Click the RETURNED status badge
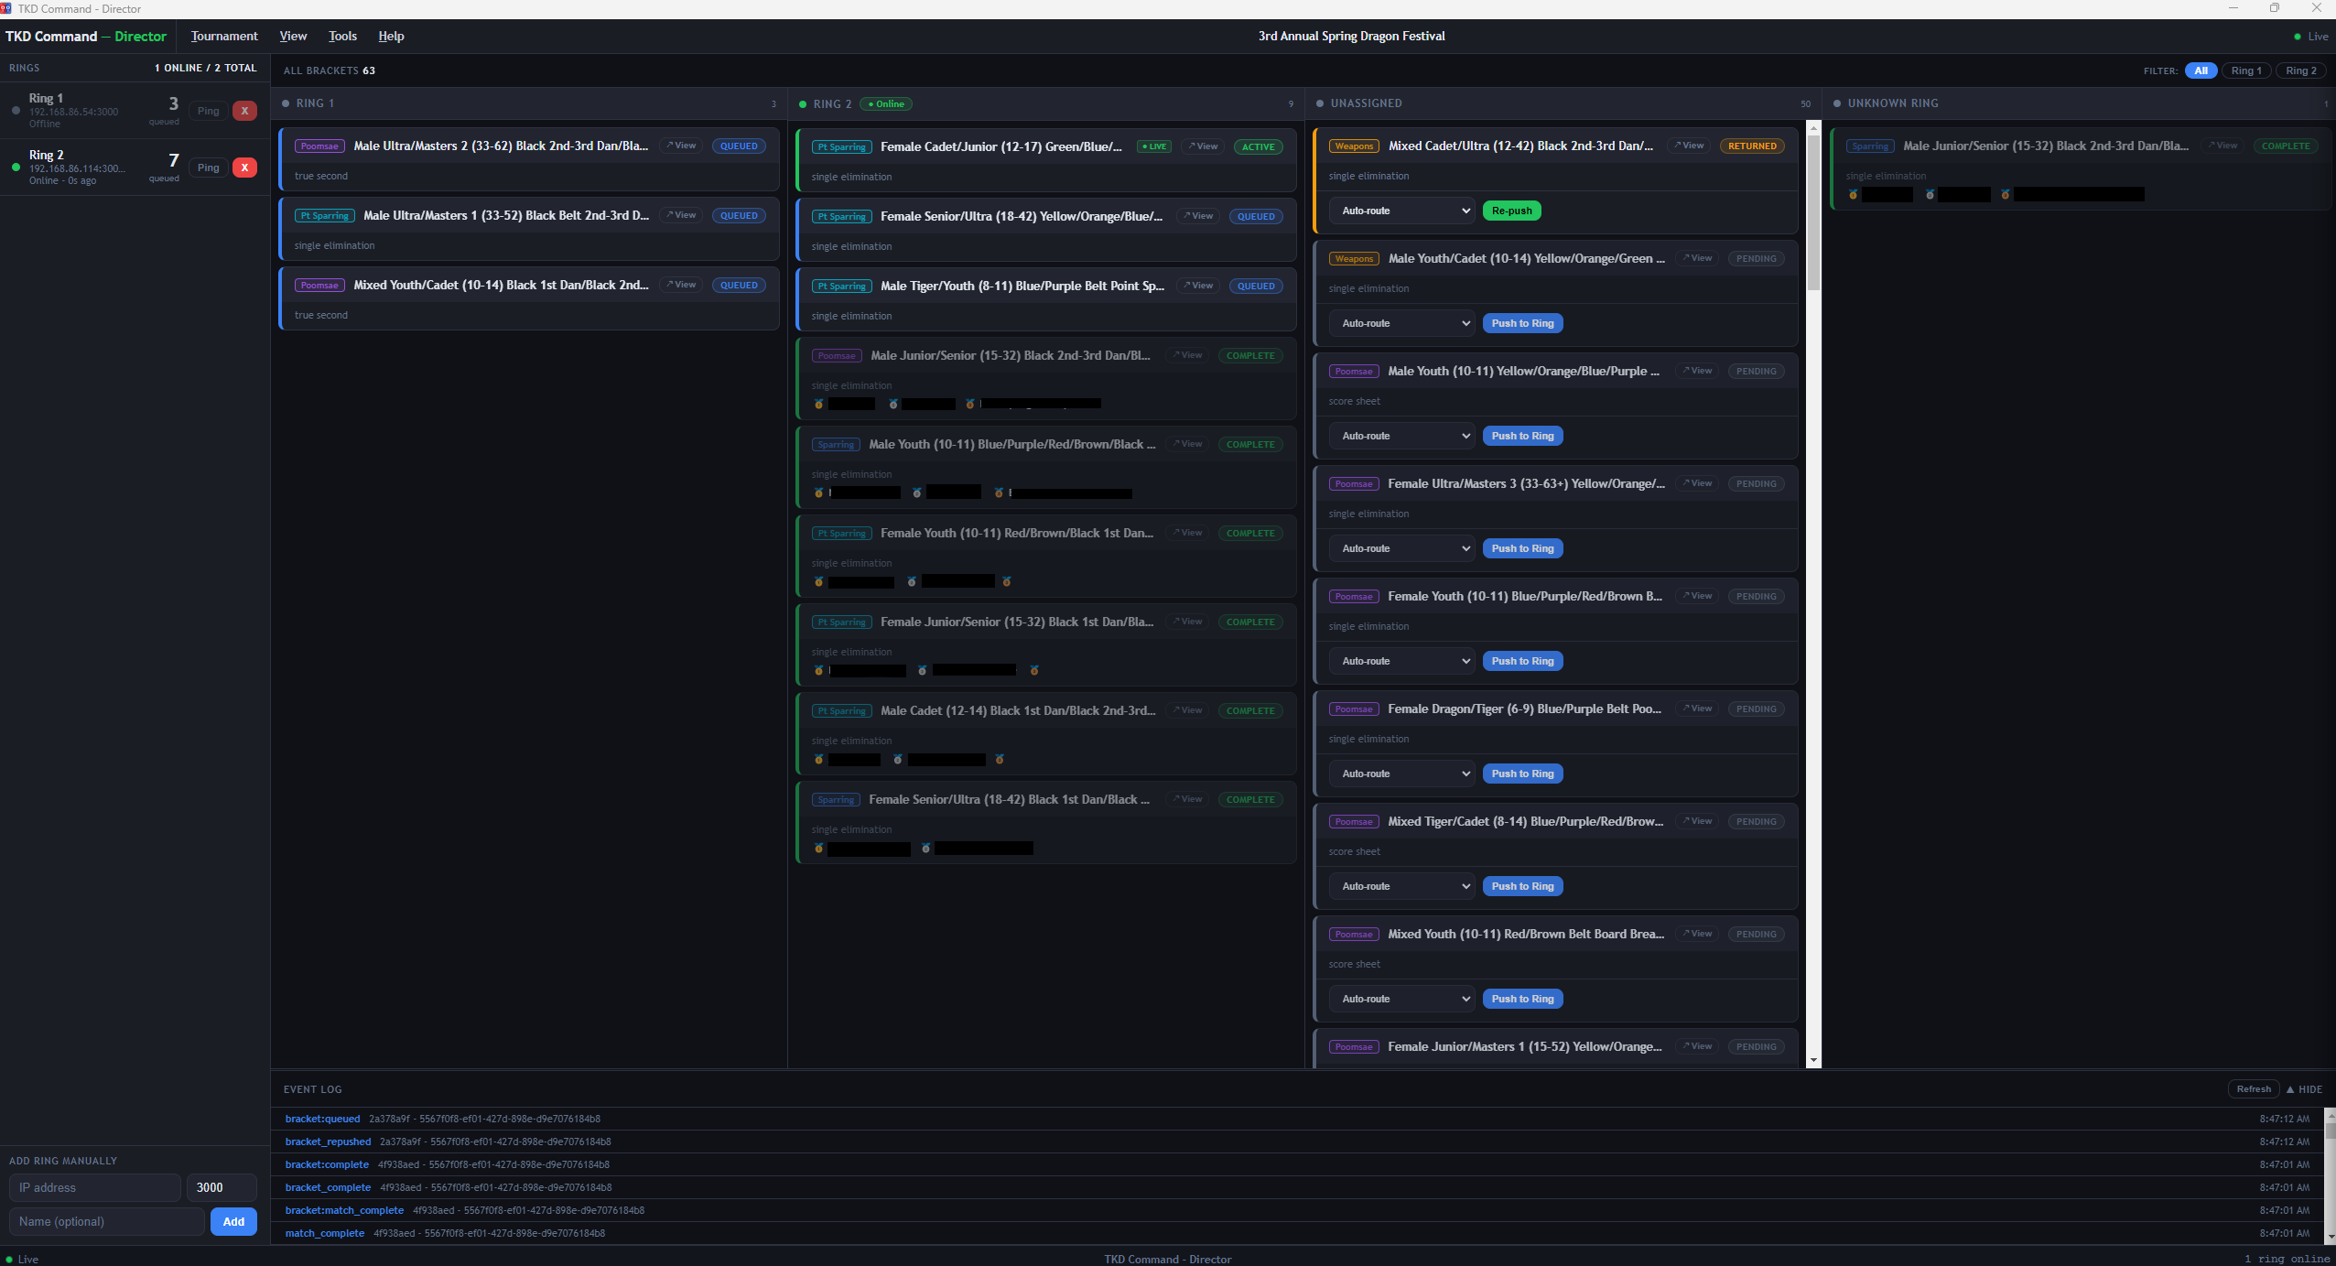Image resolution: width=2336 pixels, height=1266 pixels. click(x=1752, y=146)
